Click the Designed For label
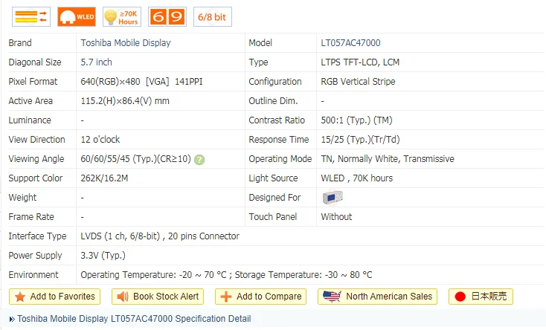The height and width of the screenshot is (330, 546). click(x=274, y=198)
